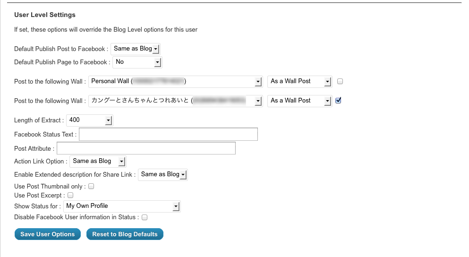Open the first As a Wall Post dropdown

coord(299,81)
